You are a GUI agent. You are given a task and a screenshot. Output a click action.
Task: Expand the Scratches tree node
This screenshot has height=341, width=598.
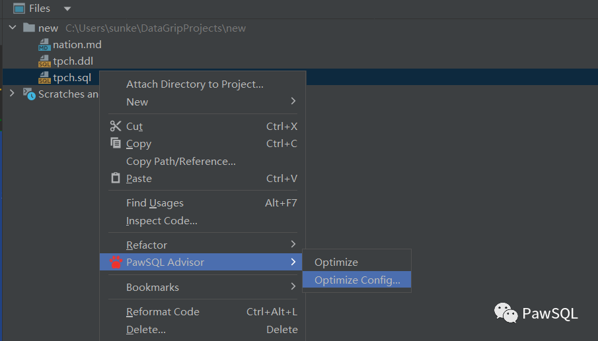point(13,94)
